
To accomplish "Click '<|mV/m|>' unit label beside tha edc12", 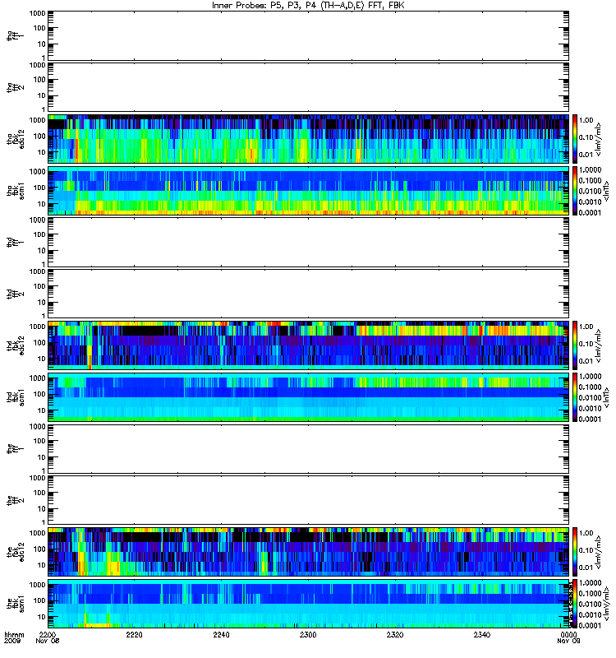I will point(598,139).
